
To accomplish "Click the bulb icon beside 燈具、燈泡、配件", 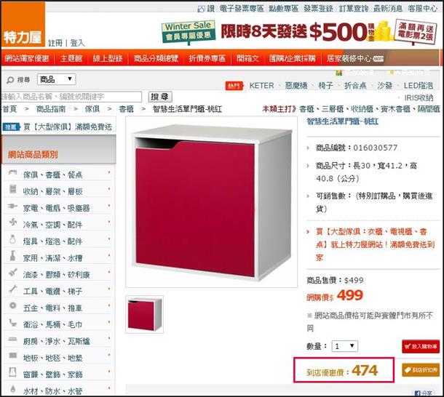I will pos(12,239).
